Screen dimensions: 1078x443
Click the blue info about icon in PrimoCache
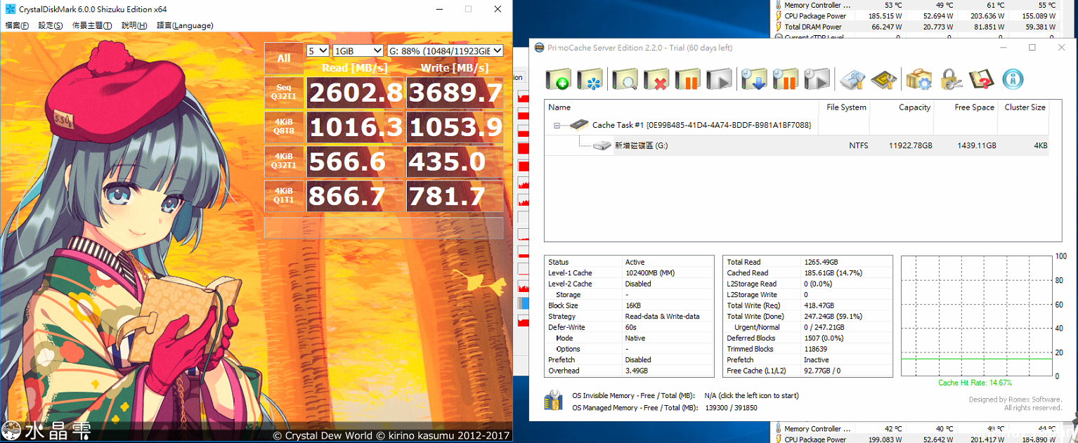pos(1013,79)
